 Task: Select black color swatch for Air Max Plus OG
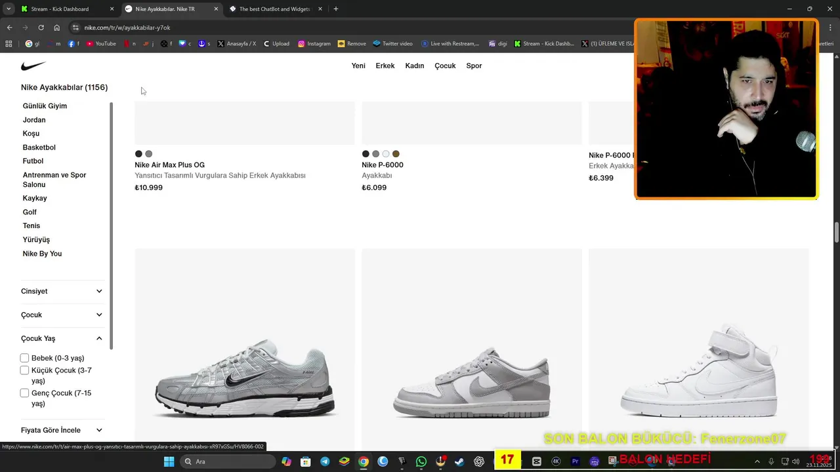138,154
